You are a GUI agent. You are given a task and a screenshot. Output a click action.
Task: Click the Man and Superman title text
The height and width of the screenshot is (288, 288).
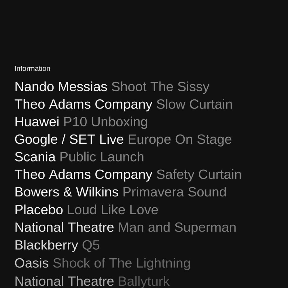pyautogui.click(x=177, y=228)
